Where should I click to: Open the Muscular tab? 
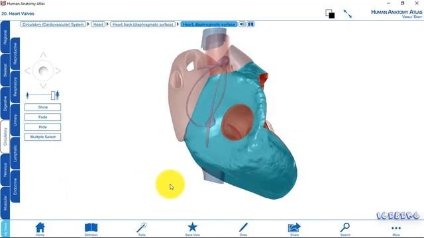(5, 203)
